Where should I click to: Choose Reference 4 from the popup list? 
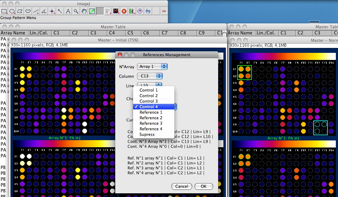[x=154, y=129]
